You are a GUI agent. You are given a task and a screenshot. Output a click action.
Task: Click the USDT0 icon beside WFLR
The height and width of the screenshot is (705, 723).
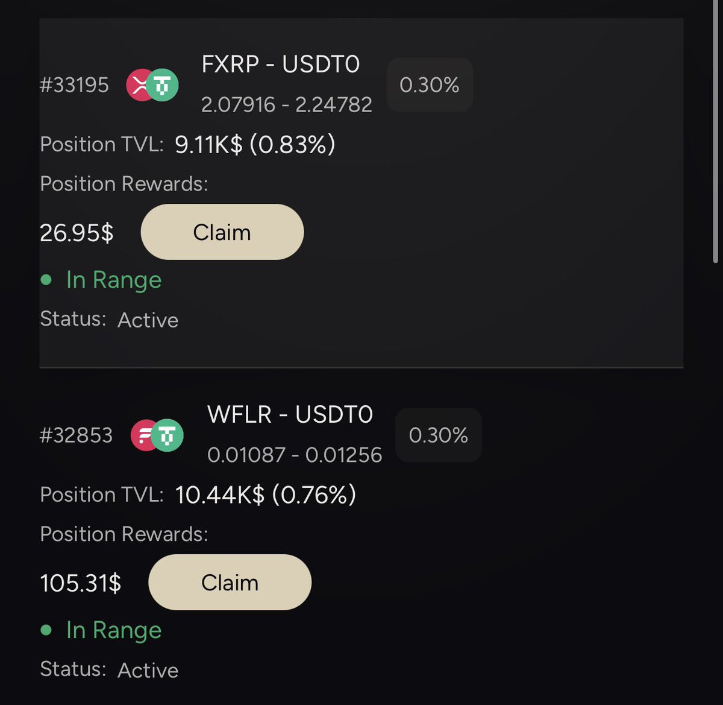tap(167, 435)
